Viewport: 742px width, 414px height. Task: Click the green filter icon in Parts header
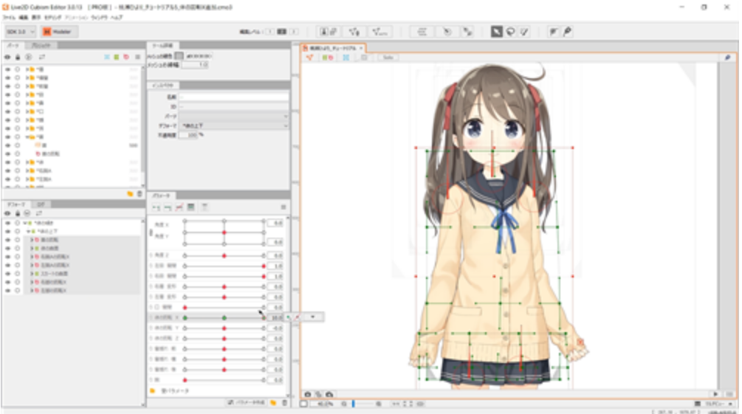coord(117,57)
